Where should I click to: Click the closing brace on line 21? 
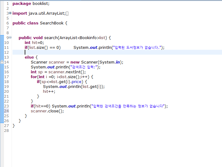38,96
